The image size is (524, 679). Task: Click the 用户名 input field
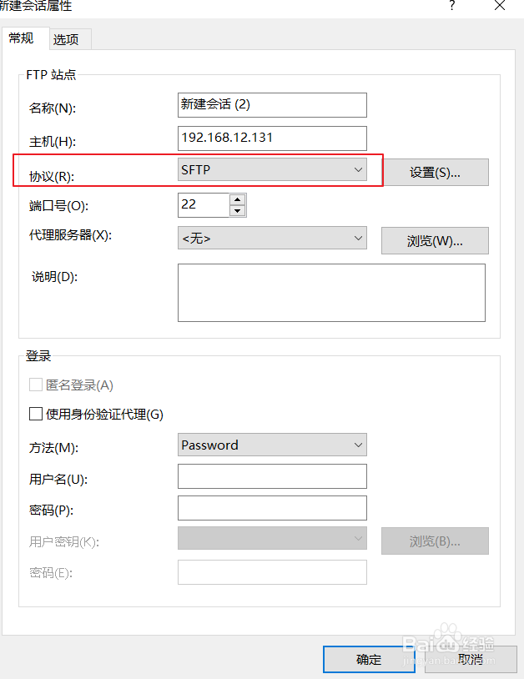[272, 476]
